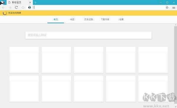The image size is (177, 108).
Task: Click the puffin logo in the title bar
Action: tap(2, 2)
